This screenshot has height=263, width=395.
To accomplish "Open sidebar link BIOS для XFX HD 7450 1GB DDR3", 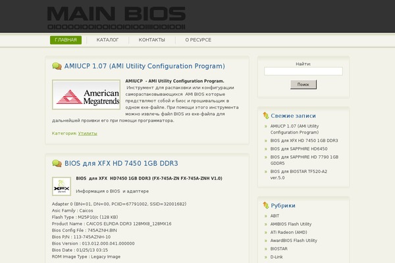I will pyautogui.click(x=304, y=141).
